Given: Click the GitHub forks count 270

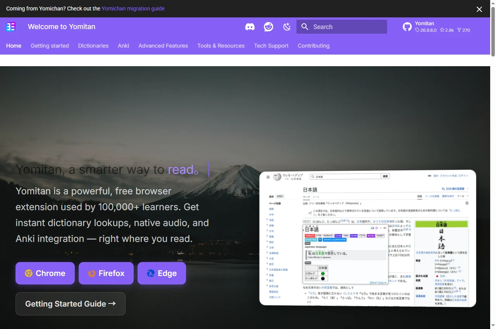Looking at the screenshot, I should pos(463,30).
